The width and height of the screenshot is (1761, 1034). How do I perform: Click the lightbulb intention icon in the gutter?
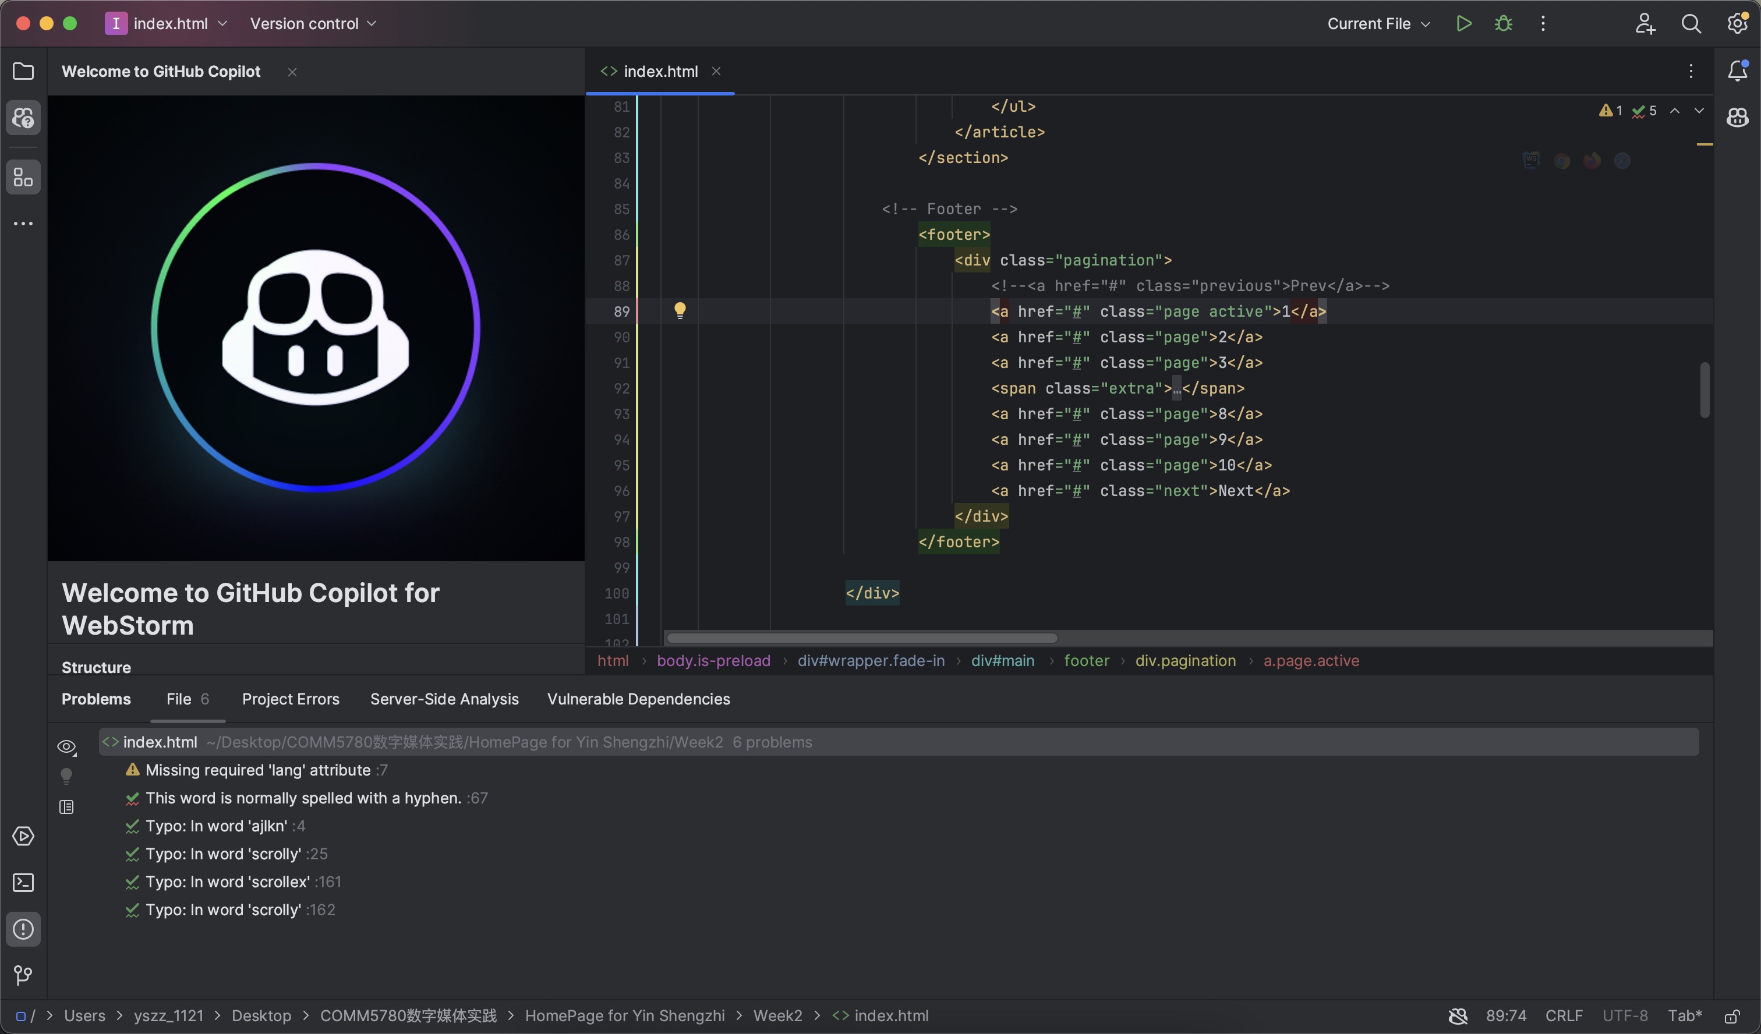point(680,310)
